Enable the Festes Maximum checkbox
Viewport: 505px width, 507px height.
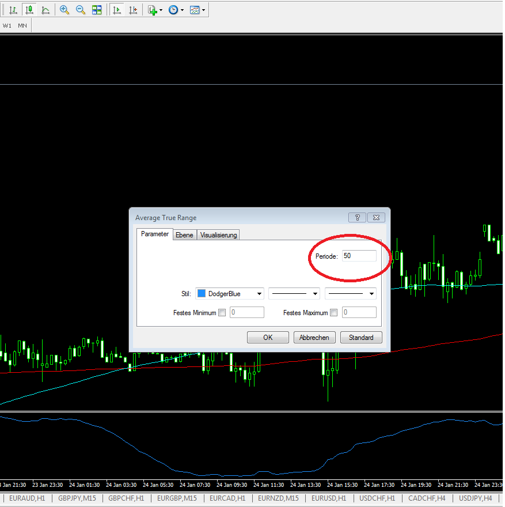[334, 313]
